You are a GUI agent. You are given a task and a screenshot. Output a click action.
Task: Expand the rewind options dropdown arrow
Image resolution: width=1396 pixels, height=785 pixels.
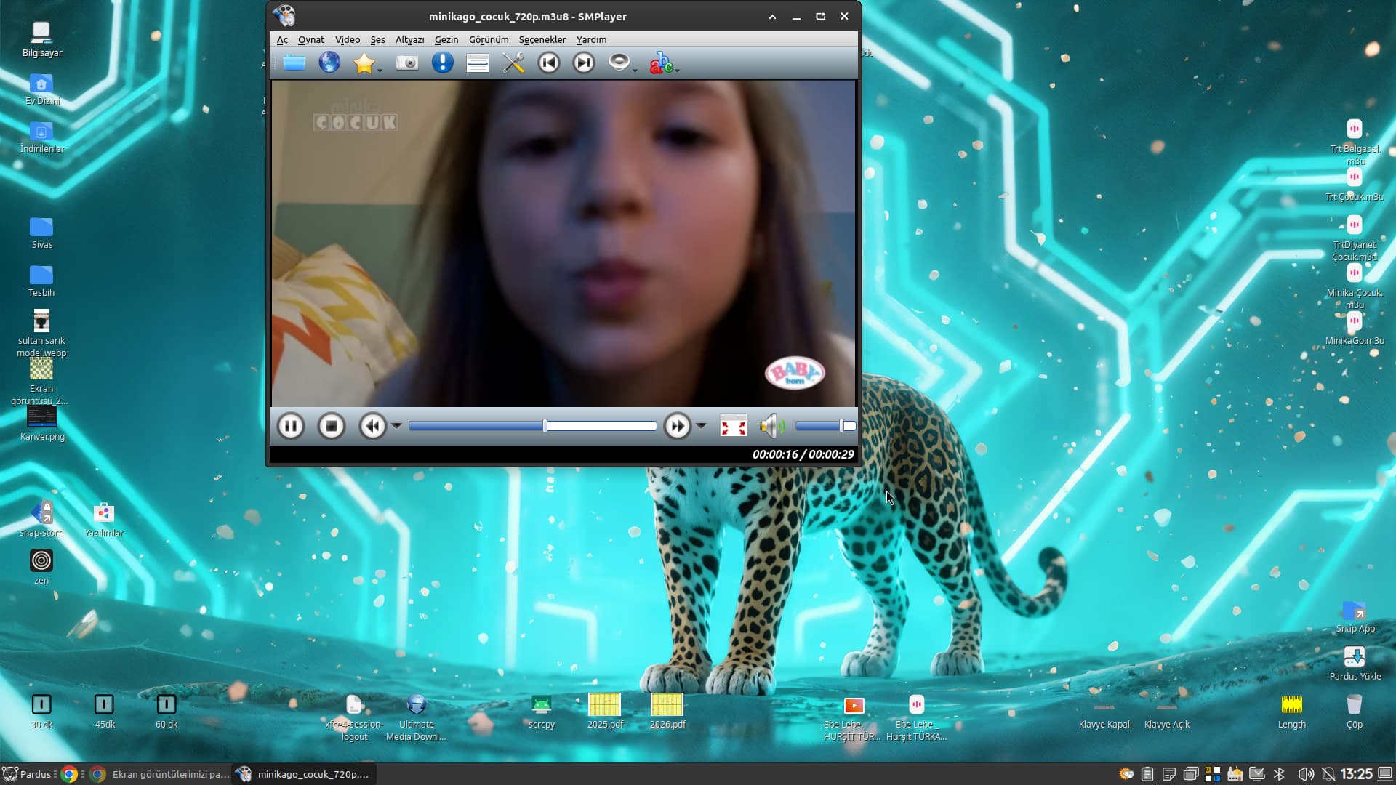(x=397, y=426)
